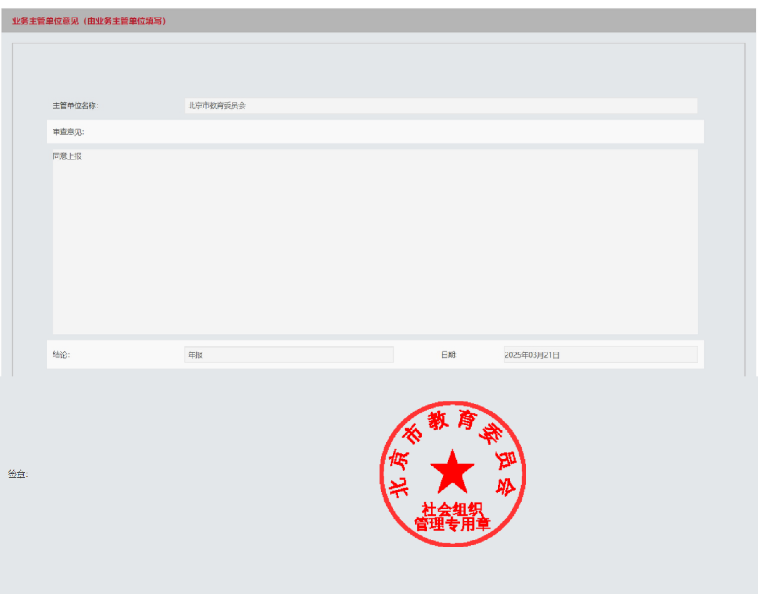Open the 日期 field showing 2025年03月21日
Image resolution: width=758 pixels, height=594 pixels.
[x=600, y=355]
